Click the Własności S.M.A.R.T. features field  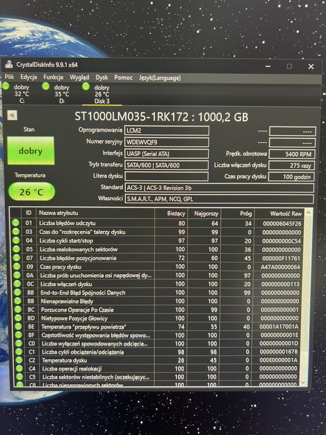pos(219,199)
